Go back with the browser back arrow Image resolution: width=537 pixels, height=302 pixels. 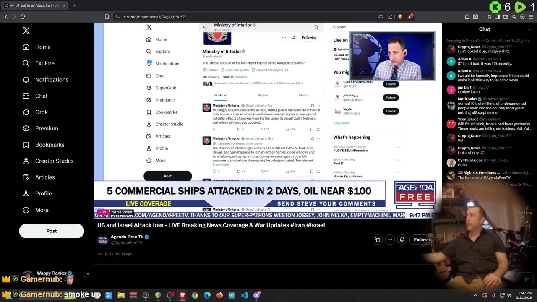point(6,17)
